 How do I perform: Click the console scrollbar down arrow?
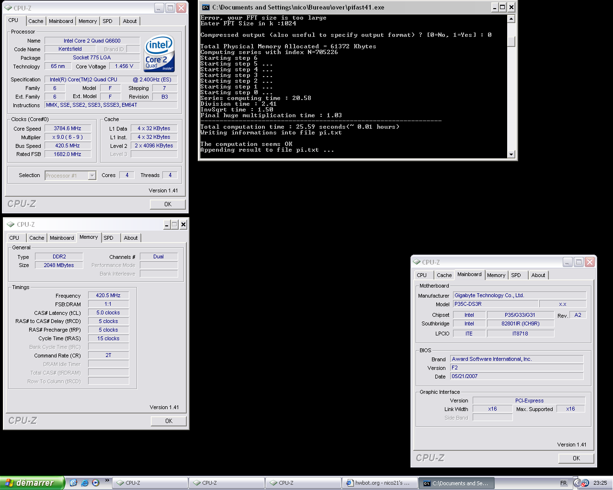(511, 154)
